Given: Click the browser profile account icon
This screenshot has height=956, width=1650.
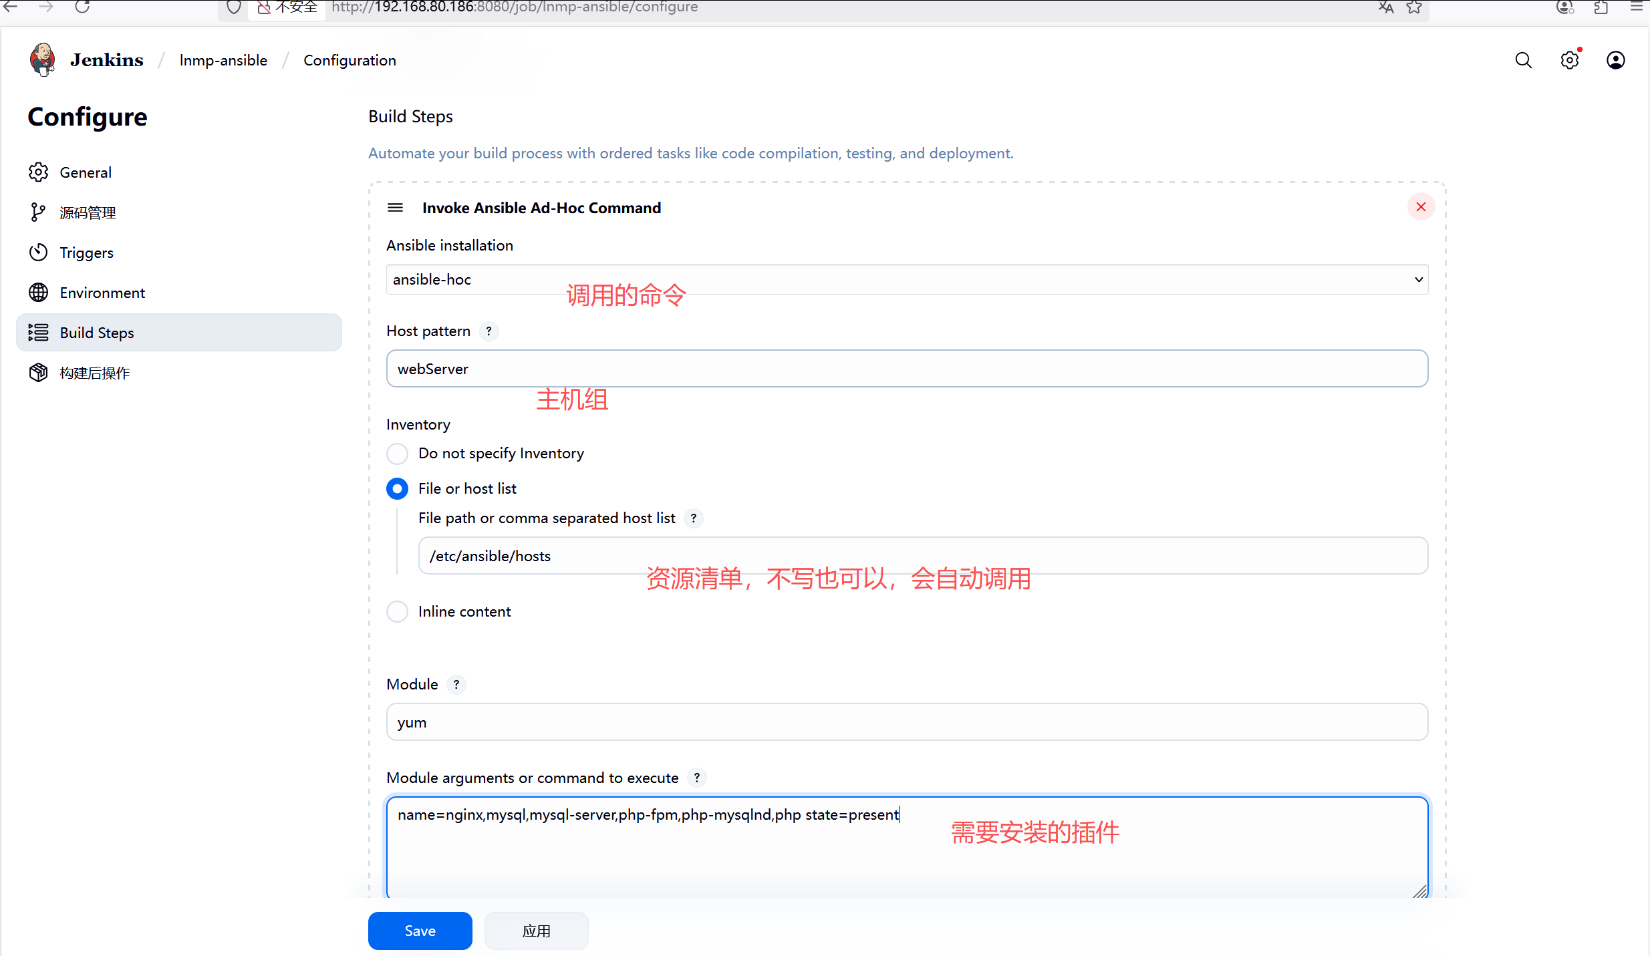Looking at the screenshot, I should (1565, 7).
